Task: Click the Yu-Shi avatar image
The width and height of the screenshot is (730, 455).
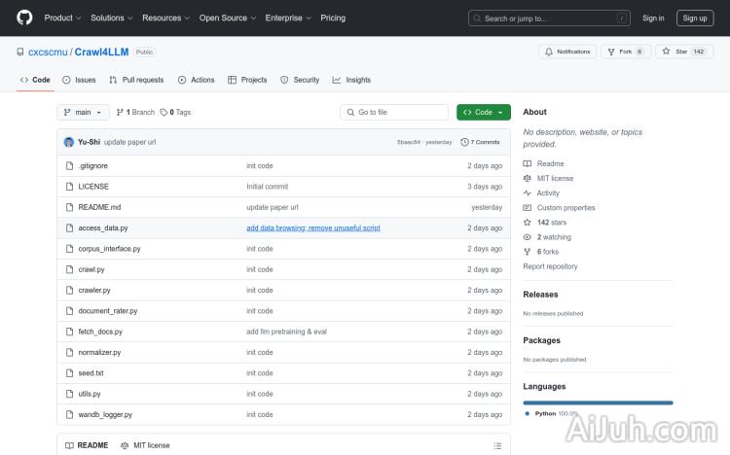Action: (x=69, y=142)
